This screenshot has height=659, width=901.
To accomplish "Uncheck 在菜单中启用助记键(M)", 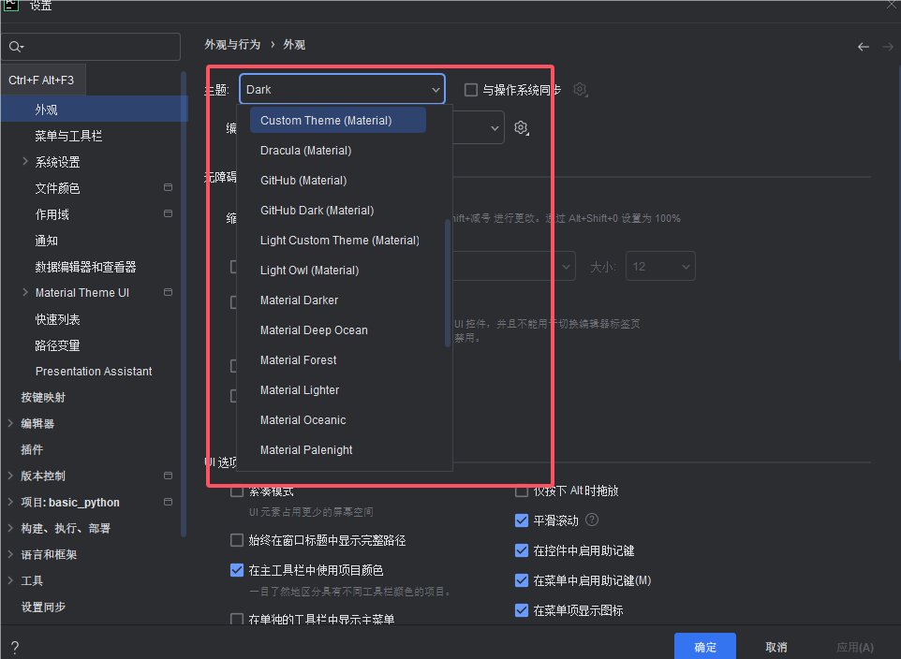I will pyautogui.click(x=521, y=580).
